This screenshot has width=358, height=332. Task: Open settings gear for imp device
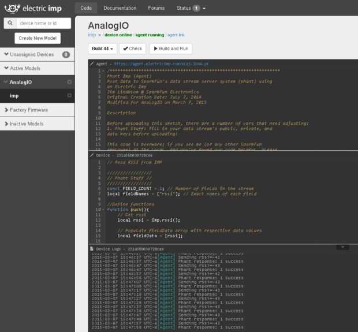[69, 95]
